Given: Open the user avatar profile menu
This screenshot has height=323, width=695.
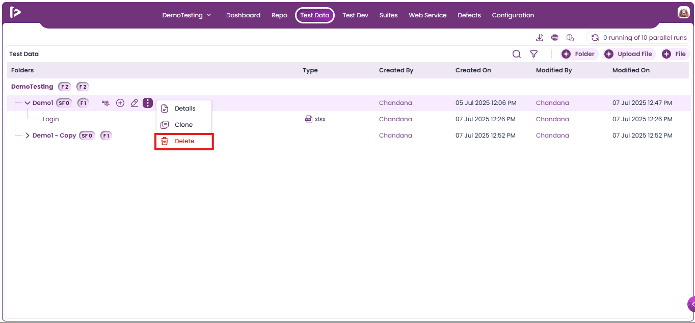Looking at the screenshot, I should 683,13.
